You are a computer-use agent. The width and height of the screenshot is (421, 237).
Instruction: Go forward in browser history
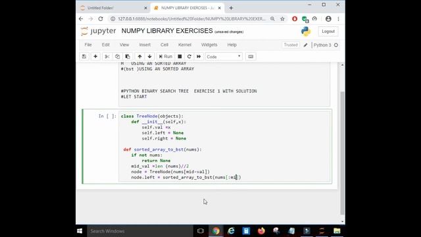(91, 19)
